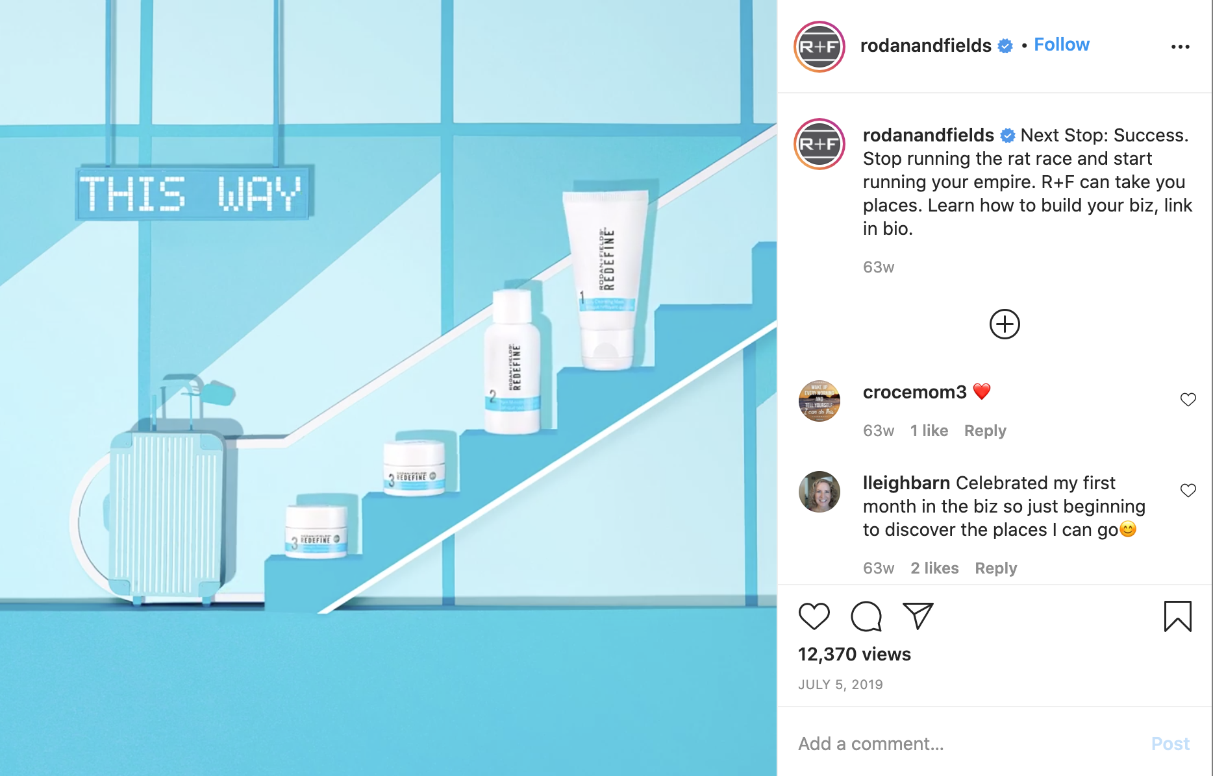Share post via paper plane icon
Viewport: 1213px width, 776px height.
pos(918,616)
